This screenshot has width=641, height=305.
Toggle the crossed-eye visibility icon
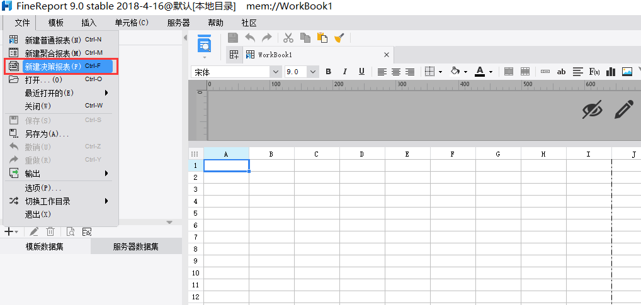coord(593,110)
